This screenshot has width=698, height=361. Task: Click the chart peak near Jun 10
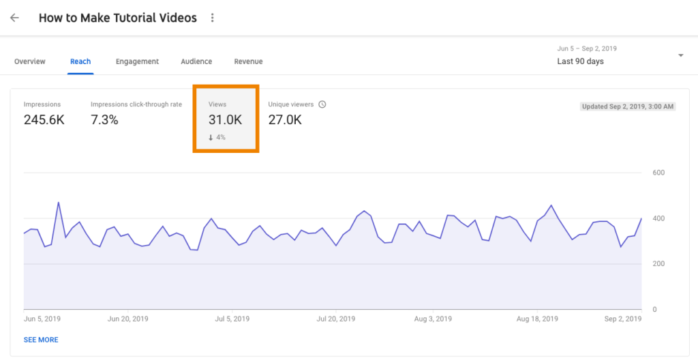(59, 203)
